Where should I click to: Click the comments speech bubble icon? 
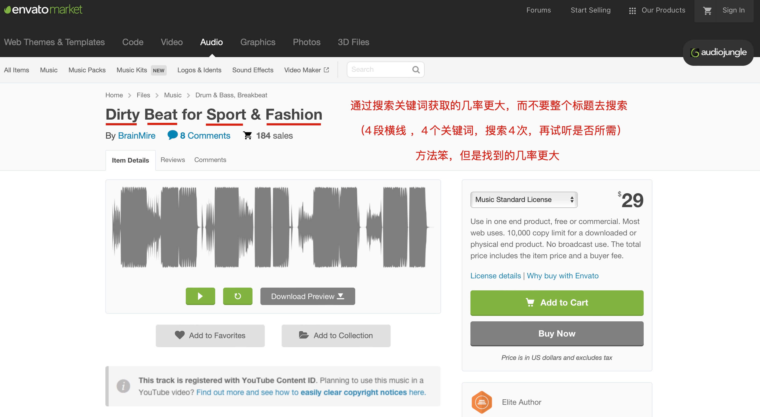point(172,135)
